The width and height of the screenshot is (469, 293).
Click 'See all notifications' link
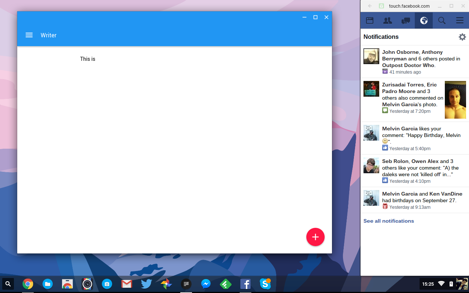(388, 221)
